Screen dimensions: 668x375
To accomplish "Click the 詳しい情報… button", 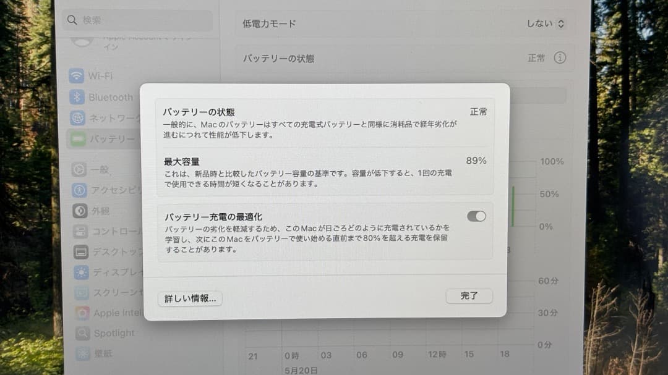I will (190, 299).
